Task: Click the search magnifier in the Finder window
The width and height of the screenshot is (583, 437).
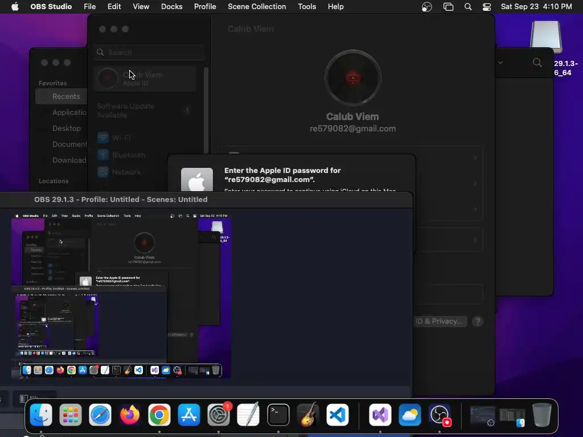Action: (537, 63)
